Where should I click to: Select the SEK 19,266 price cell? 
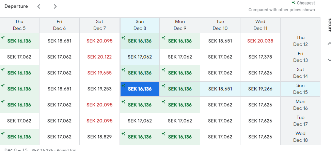[260, 89]
